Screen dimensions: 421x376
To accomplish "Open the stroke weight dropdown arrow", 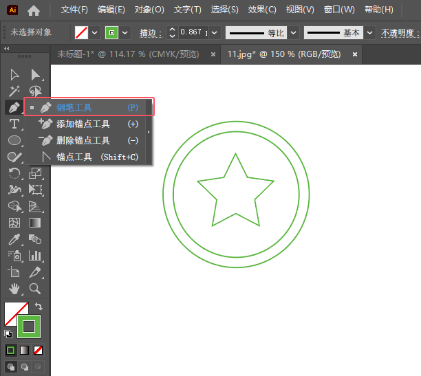I will pos(216,32).
